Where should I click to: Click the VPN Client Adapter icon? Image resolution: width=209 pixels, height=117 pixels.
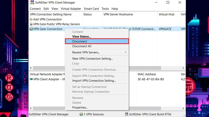click(31, 79)
